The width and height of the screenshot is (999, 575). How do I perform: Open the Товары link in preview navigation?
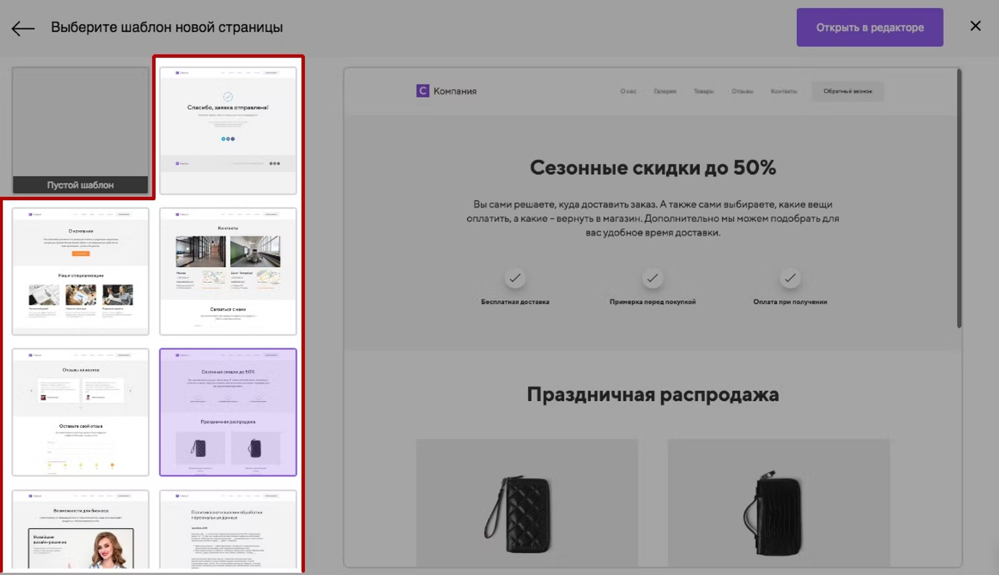pos(703,91)
